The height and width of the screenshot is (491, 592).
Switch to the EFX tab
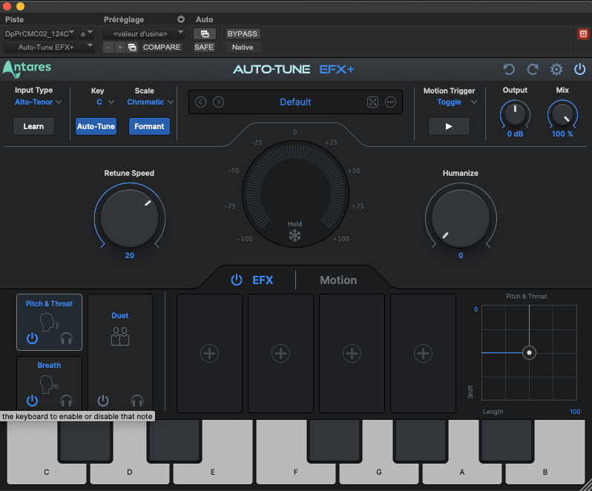click(263, 280)
